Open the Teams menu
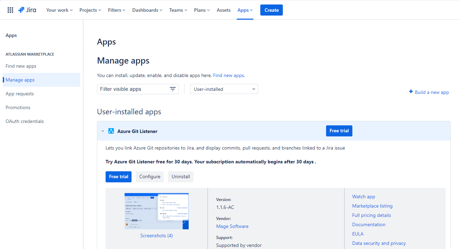Image resolution: width=459 pixels, height=249 pixels. (x=178, y=10)
